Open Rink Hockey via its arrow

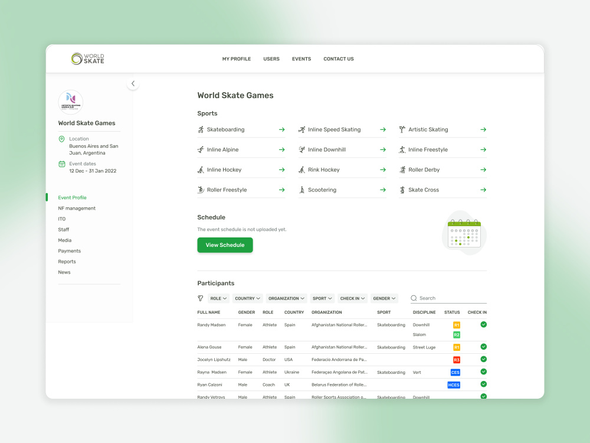click(x=383, y=170)
